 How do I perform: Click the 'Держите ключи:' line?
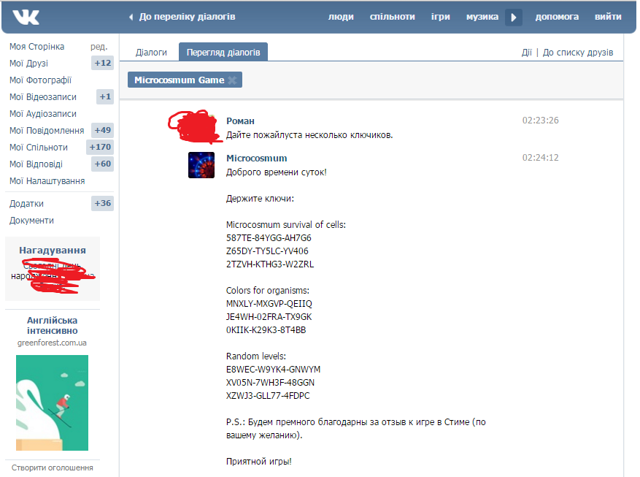point(260,199)
